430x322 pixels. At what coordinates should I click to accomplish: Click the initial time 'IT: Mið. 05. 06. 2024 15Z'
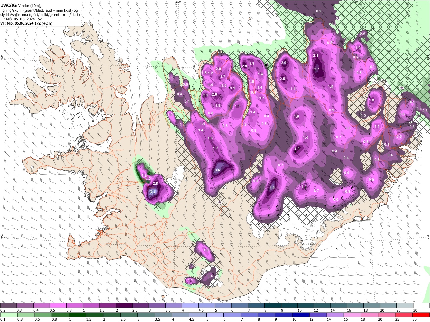tap(21, 19)
